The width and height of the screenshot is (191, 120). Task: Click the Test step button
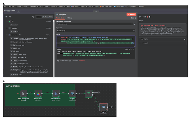click(x=131, y=14)
